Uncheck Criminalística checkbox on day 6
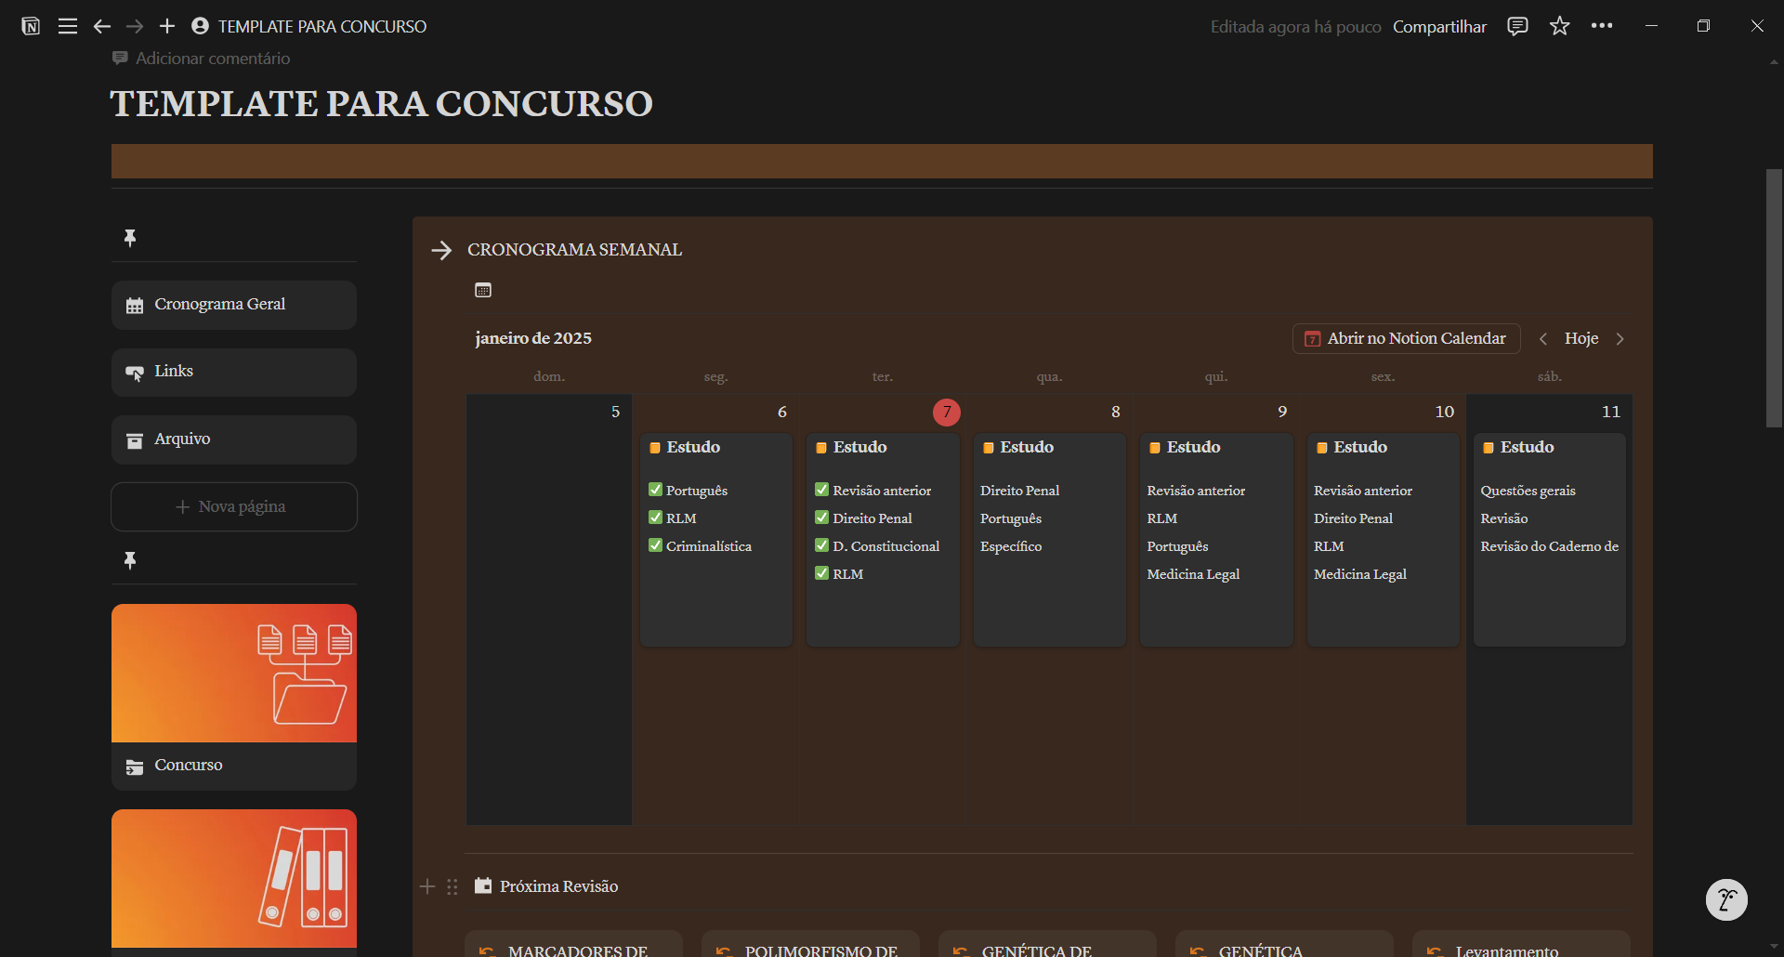Viewport: 1784px width, 957px height. [x=655, y=545]
